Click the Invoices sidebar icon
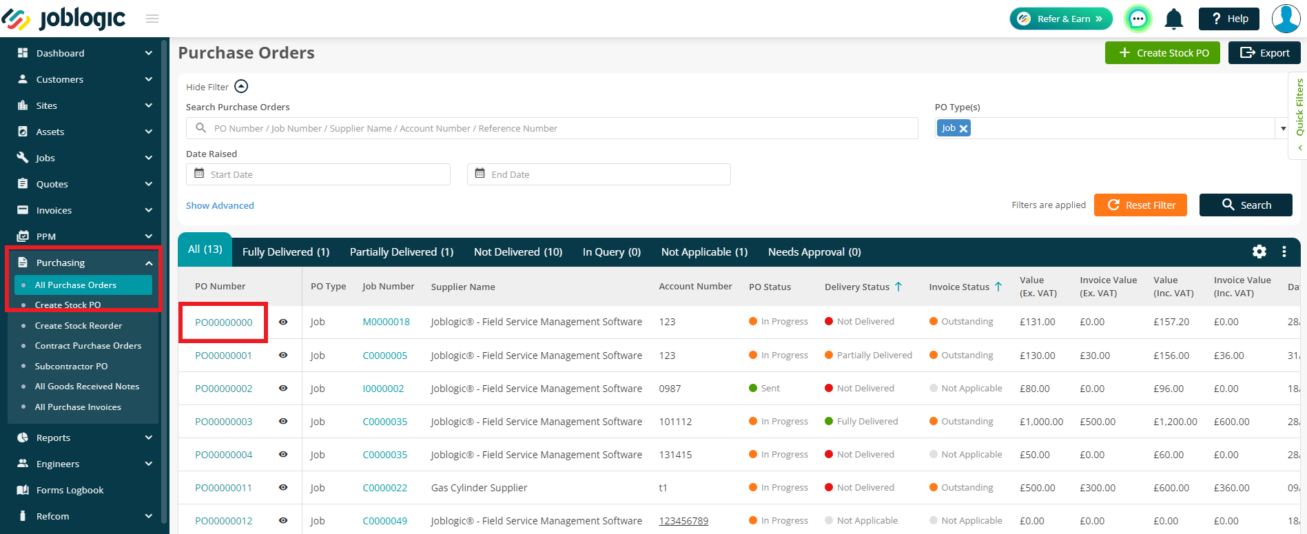The width and height of the screenshot is (1307, 534). [x=23, y=210]
